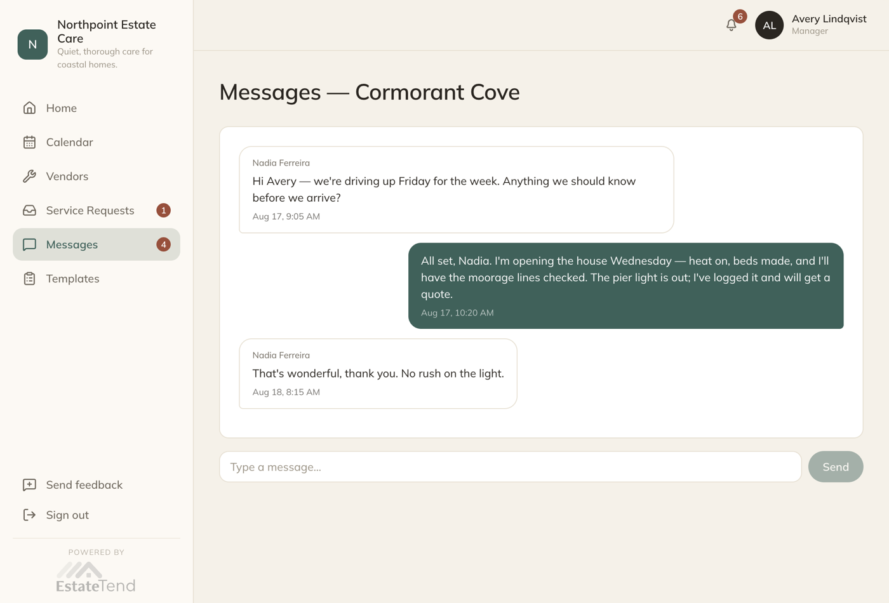Click the Service Requests badge showing 1
The height and width of the screenshot is (603, 889).
pyautogui.click(x=163, y=210)
